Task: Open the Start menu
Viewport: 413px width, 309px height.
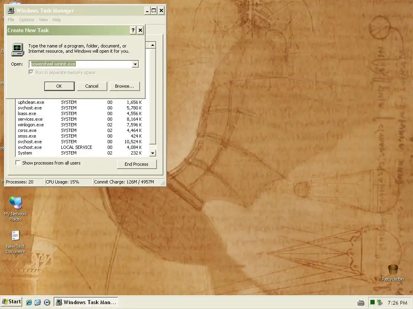Action: click(x=11, y=302)
